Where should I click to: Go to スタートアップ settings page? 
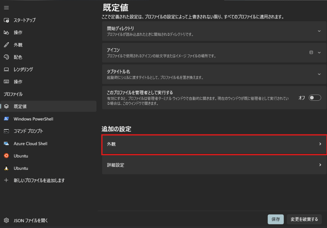point(48,20)
